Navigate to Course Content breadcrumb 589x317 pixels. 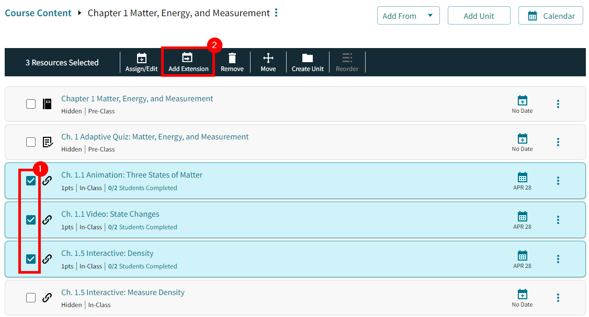click(x=38, y=13)
